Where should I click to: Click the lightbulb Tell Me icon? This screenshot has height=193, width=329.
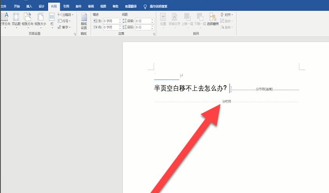(145, 7)
